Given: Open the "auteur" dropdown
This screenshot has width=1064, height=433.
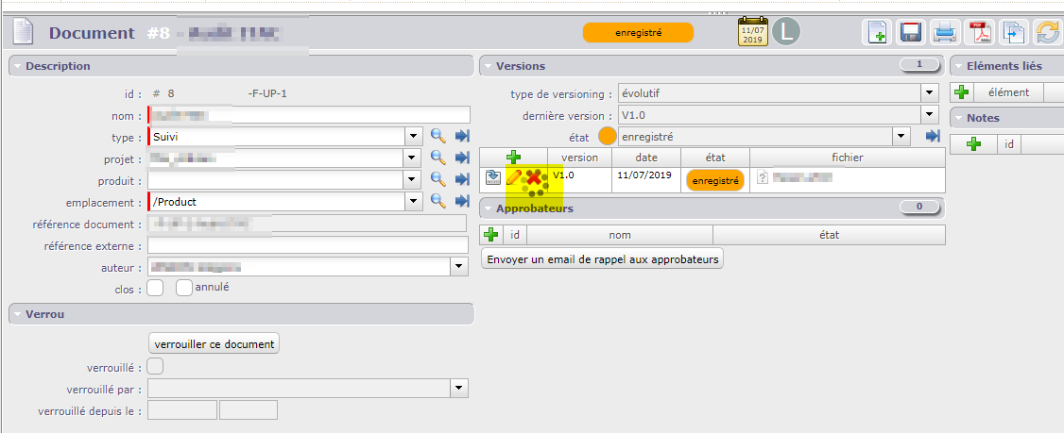Looking at the screenshot, I should pos(459,267).
